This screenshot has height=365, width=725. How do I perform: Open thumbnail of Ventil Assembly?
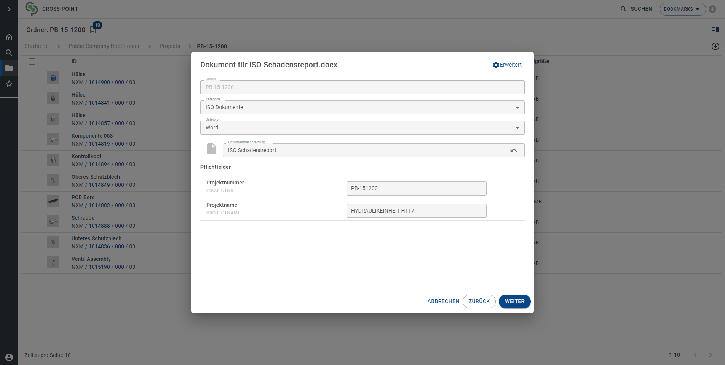pos(53,262)
